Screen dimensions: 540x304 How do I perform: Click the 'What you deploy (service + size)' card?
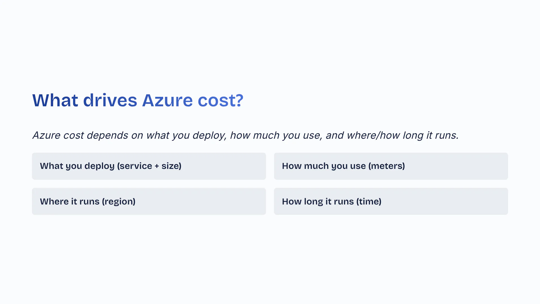149,166
